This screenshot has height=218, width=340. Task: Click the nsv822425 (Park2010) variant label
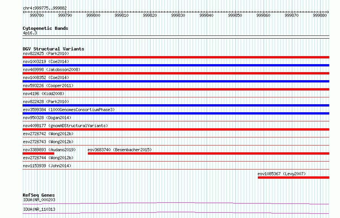46,53
